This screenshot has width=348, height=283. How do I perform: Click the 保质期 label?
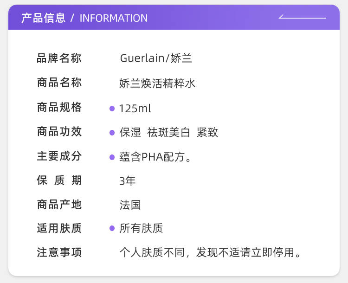click(59, 180)
